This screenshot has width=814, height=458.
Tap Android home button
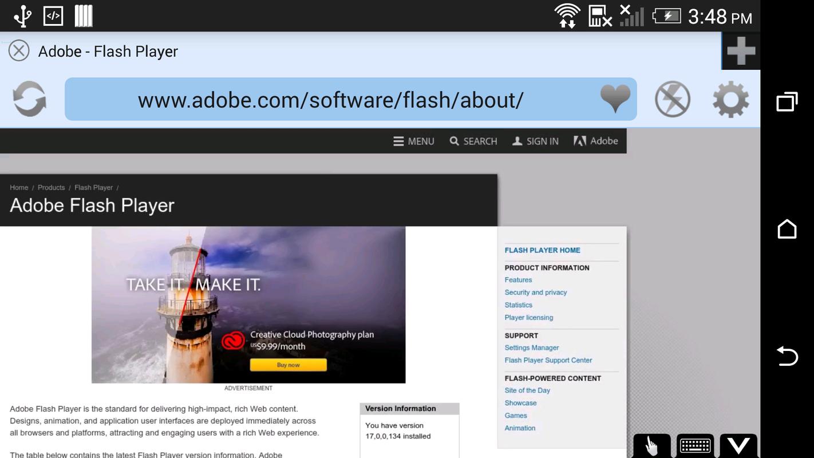(787, 229)
